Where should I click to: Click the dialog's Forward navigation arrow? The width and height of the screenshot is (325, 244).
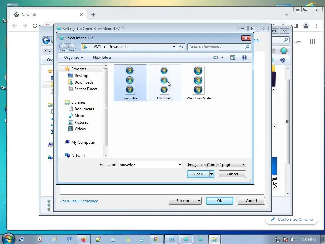pos(72,47)
